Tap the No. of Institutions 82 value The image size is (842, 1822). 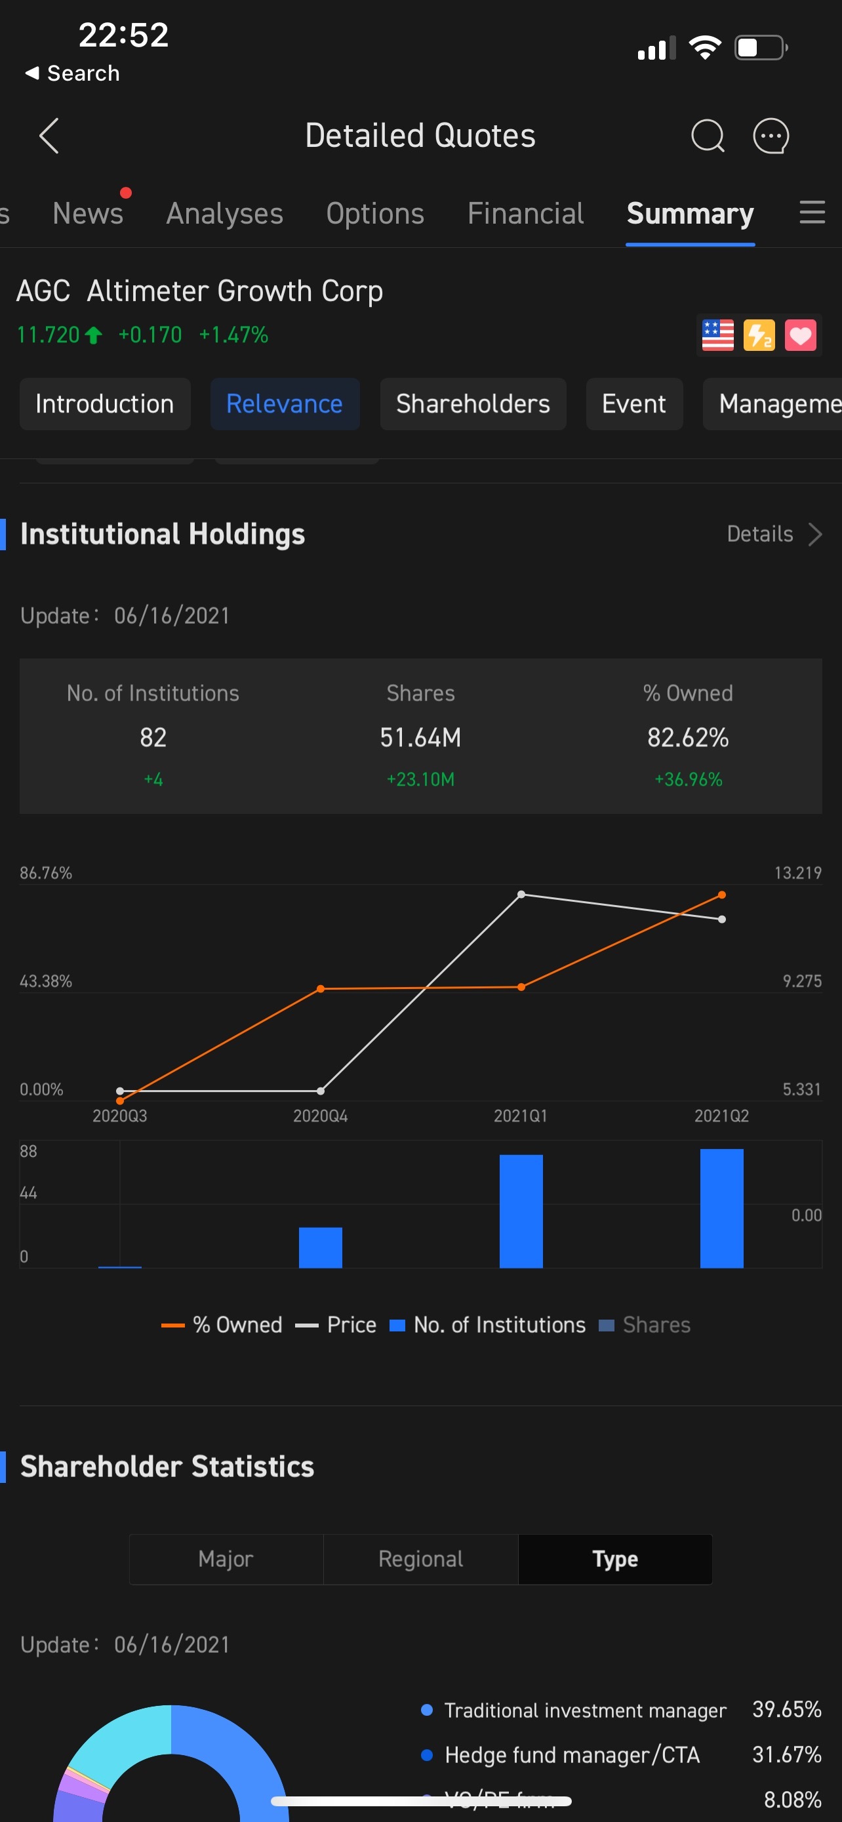click(x=153, y=738)
